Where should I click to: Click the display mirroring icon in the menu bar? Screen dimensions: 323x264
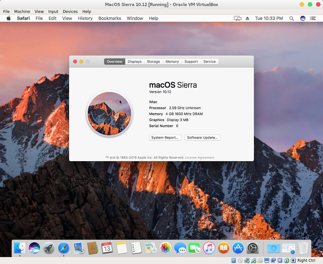(x=238, y=18)
